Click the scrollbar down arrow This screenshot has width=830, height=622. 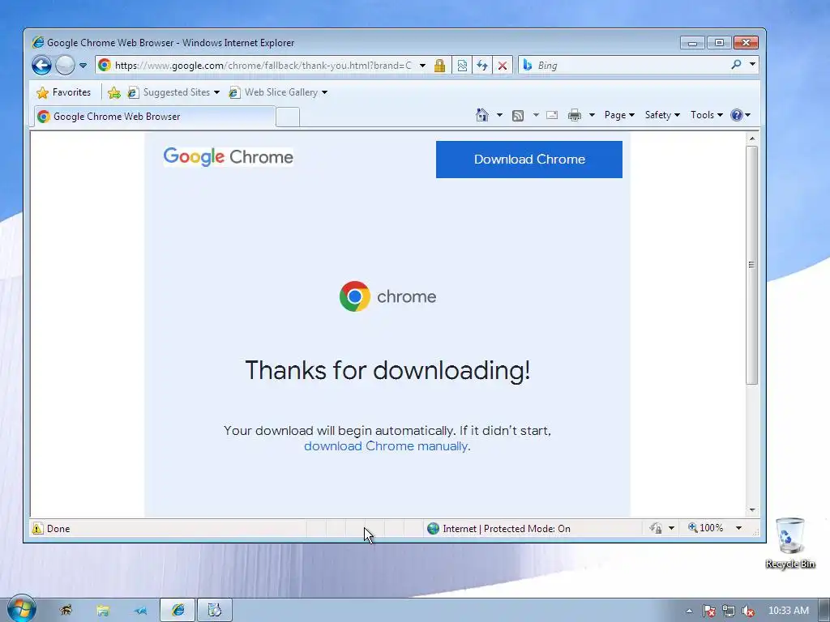point(752,510)
